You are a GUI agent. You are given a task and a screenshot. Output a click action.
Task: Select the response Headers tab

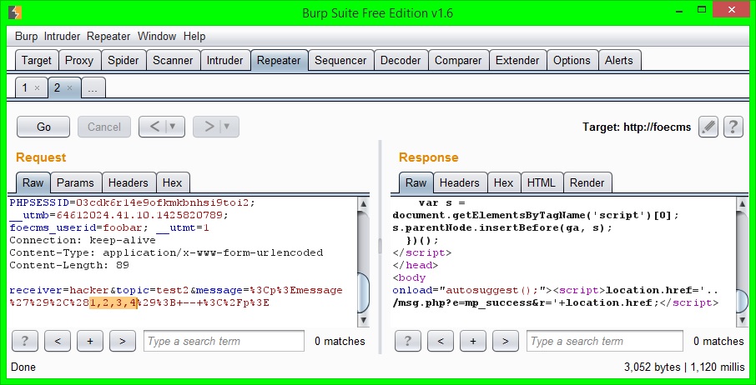[460, 182]
